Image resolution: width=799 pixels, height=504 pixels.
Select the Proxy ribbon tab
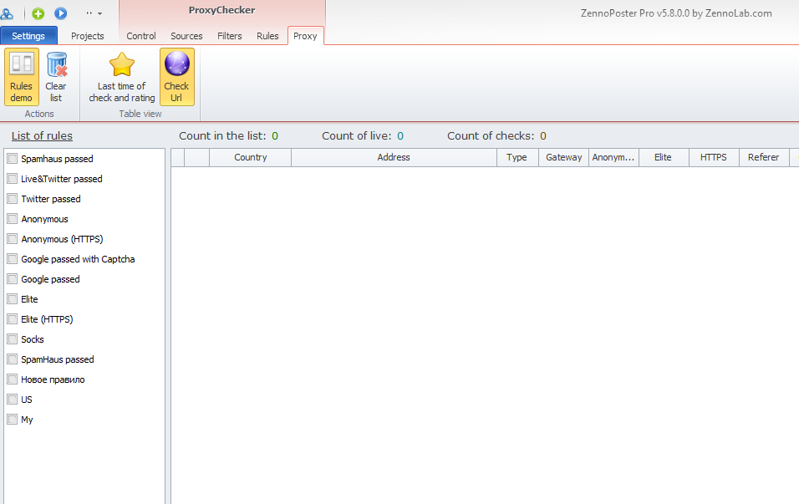[x=305, y=36]
